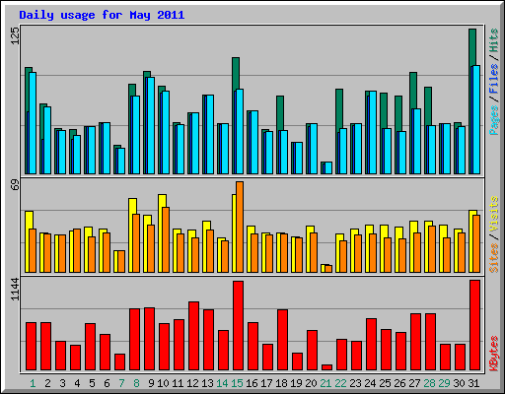This screenshot has width=505, height=394.
Task: Click day 8 on the x-axis
Action: (136, 383)
